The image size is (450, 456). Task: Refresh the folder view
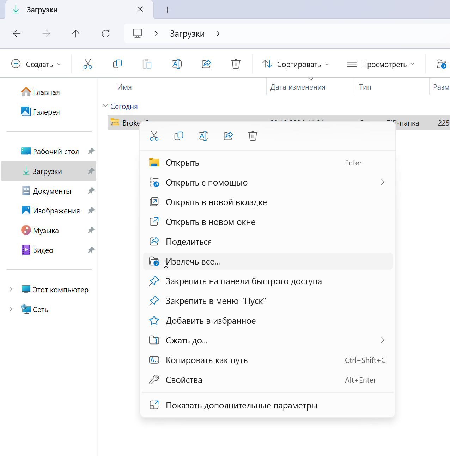[105, 34]
